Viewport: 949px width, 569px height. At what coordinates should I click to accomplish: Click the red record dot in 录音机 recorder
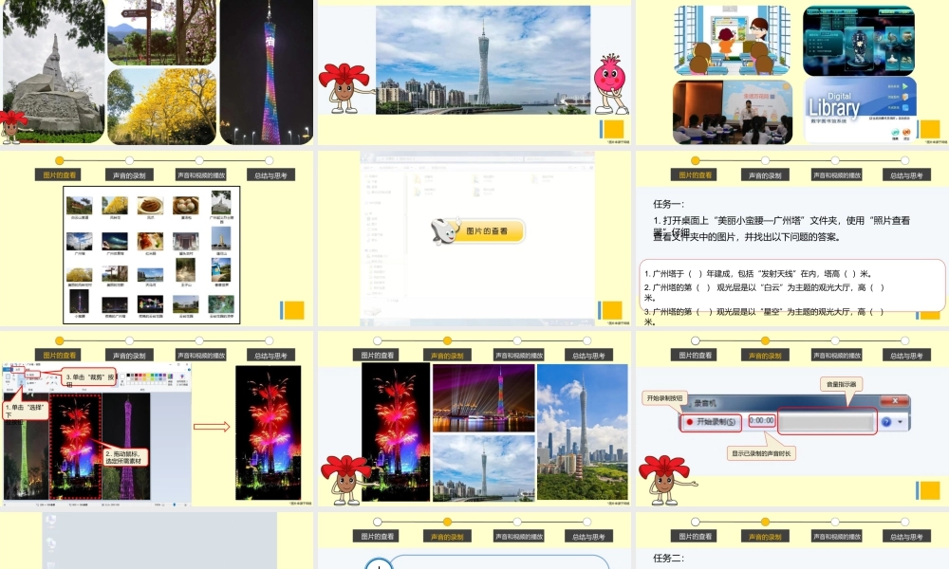[690, 421]
